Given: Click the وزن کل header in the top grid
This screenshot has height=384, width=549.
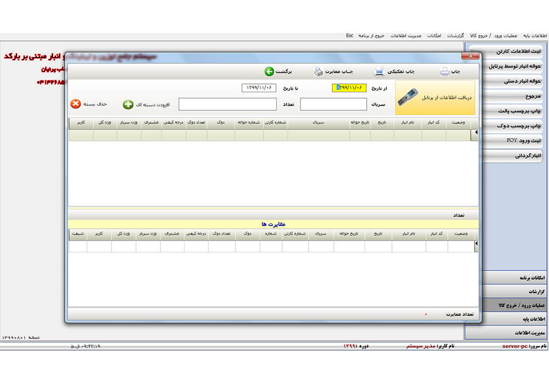Looking at the screenshot, I should (x=105, y=122).
